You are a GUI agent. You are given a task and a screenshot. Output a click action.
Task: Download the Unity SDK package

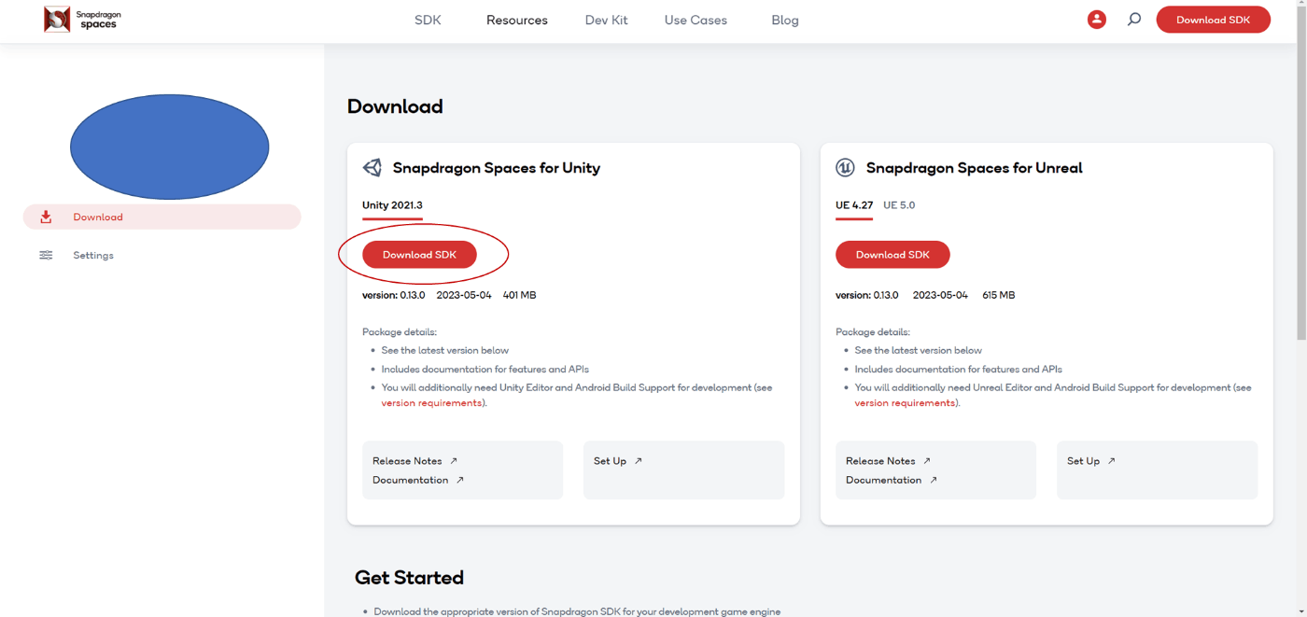419,255
